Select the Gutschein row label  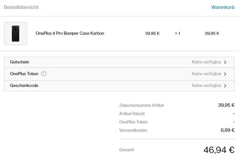click(20, 62)
